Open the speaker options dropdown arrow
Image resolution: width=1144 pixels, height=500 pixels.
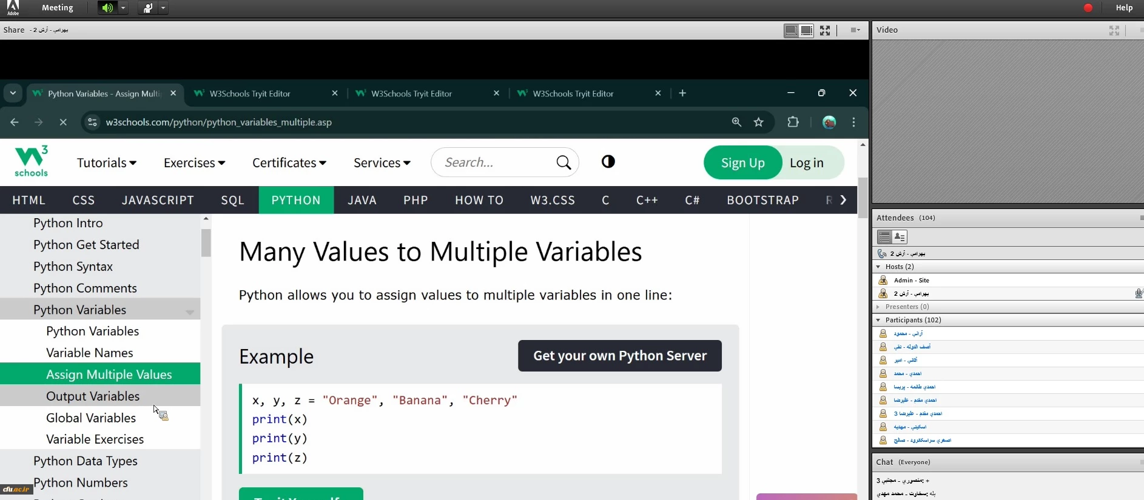tap(123, 8)
